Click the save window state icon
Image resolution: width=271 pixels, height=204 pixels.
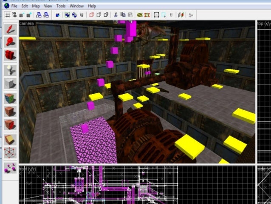click(x=46, y=15)
